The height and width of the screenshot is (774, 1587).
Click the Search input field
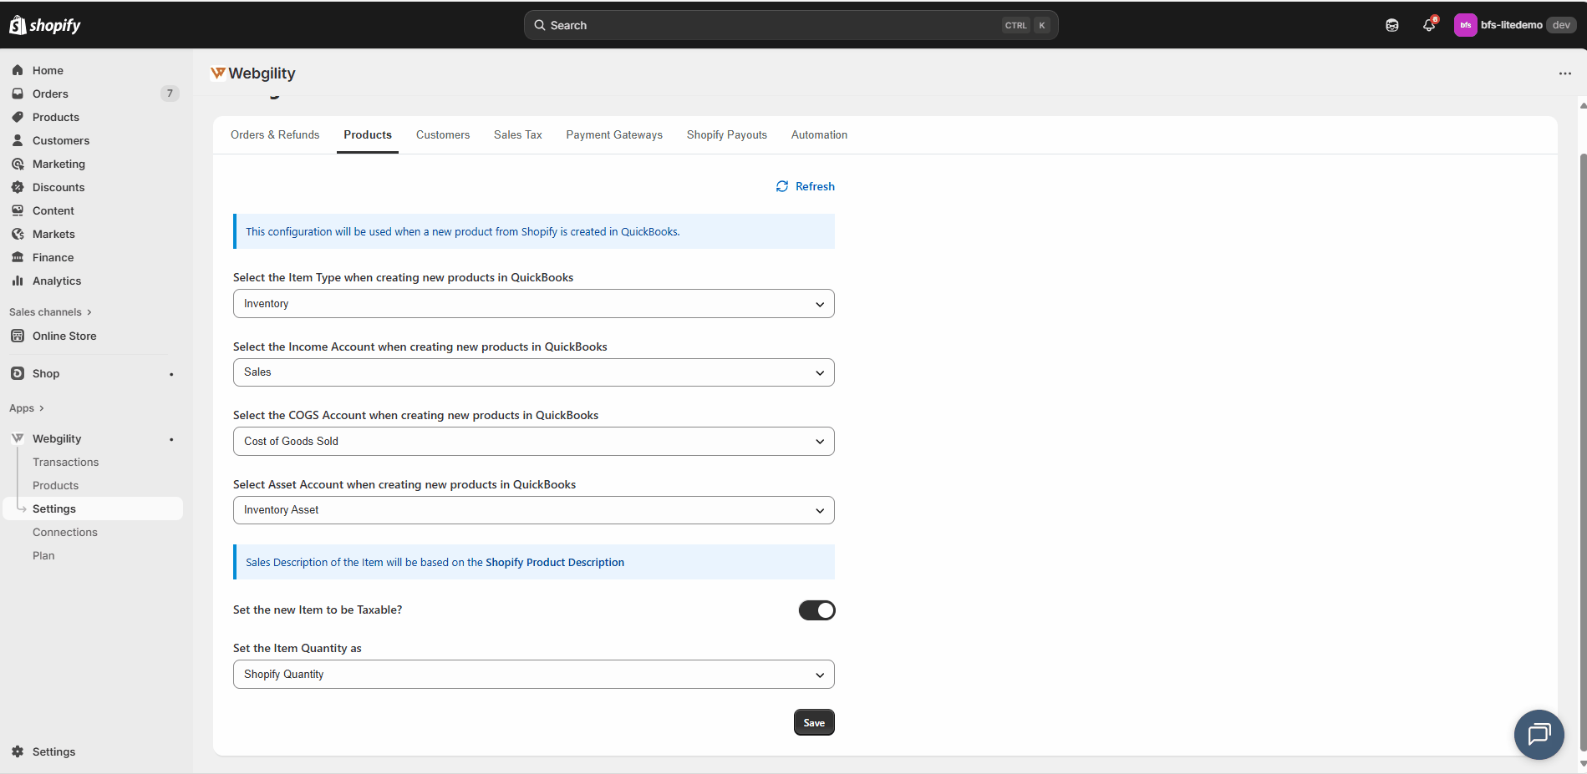(x=769, y=25)
